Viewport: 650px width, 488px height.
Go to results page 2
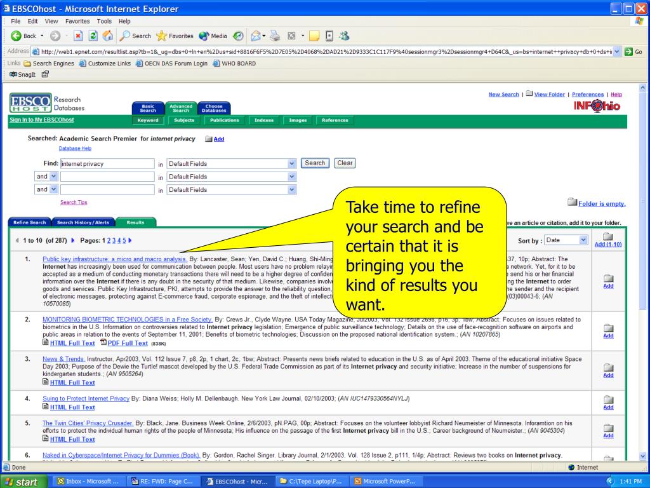click(x=109, y=240)
